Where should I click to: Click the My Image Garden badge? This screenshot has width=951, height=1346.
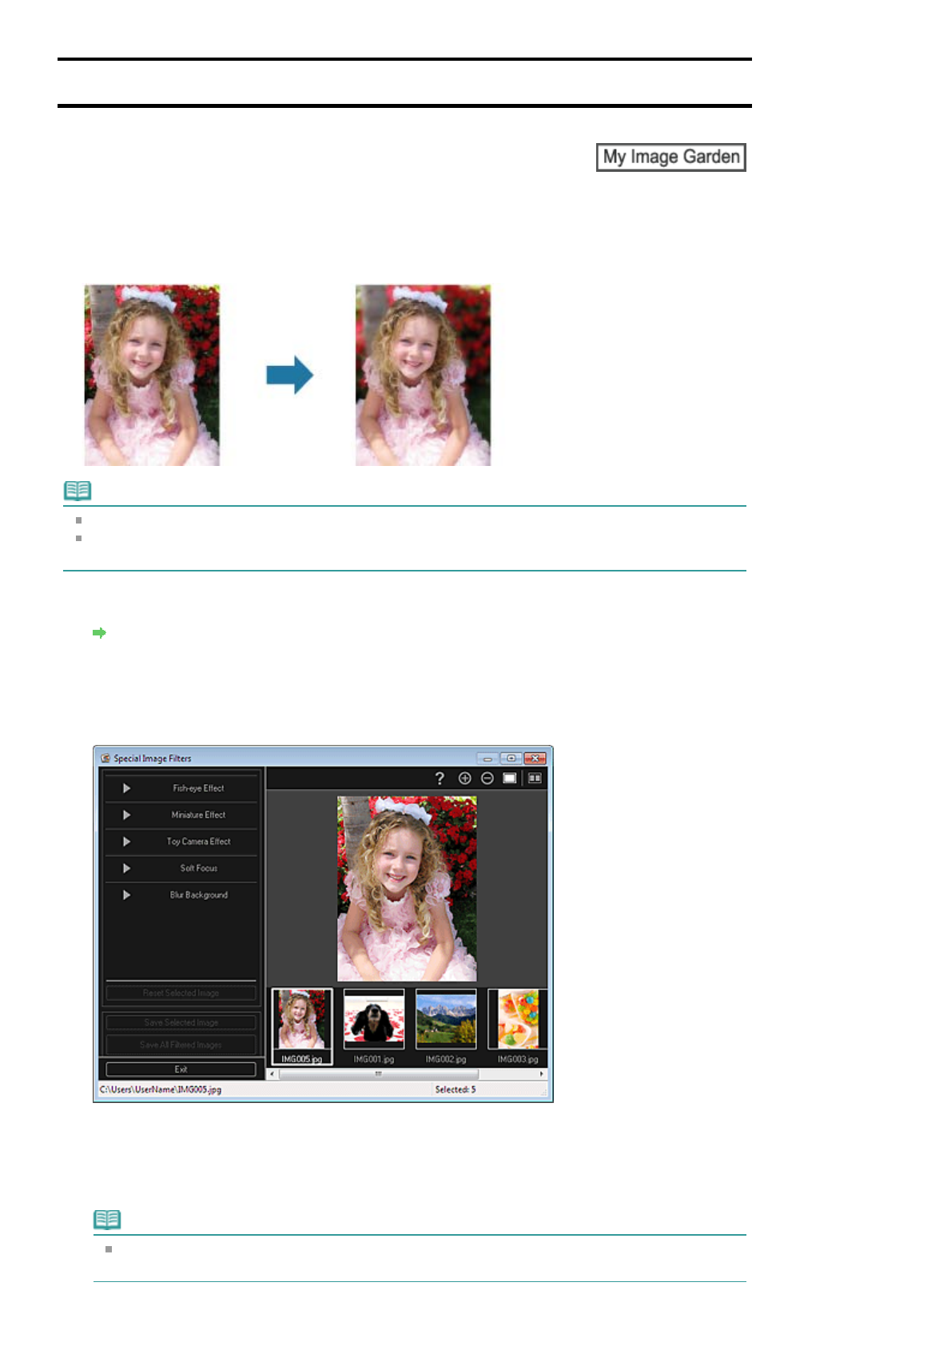670,157
